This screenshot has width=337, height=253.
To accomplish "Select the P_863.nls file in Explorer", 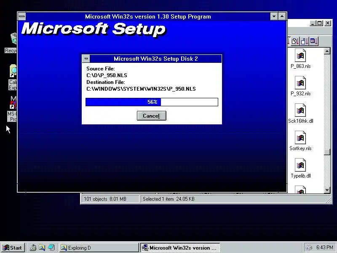I will [300, 59].
